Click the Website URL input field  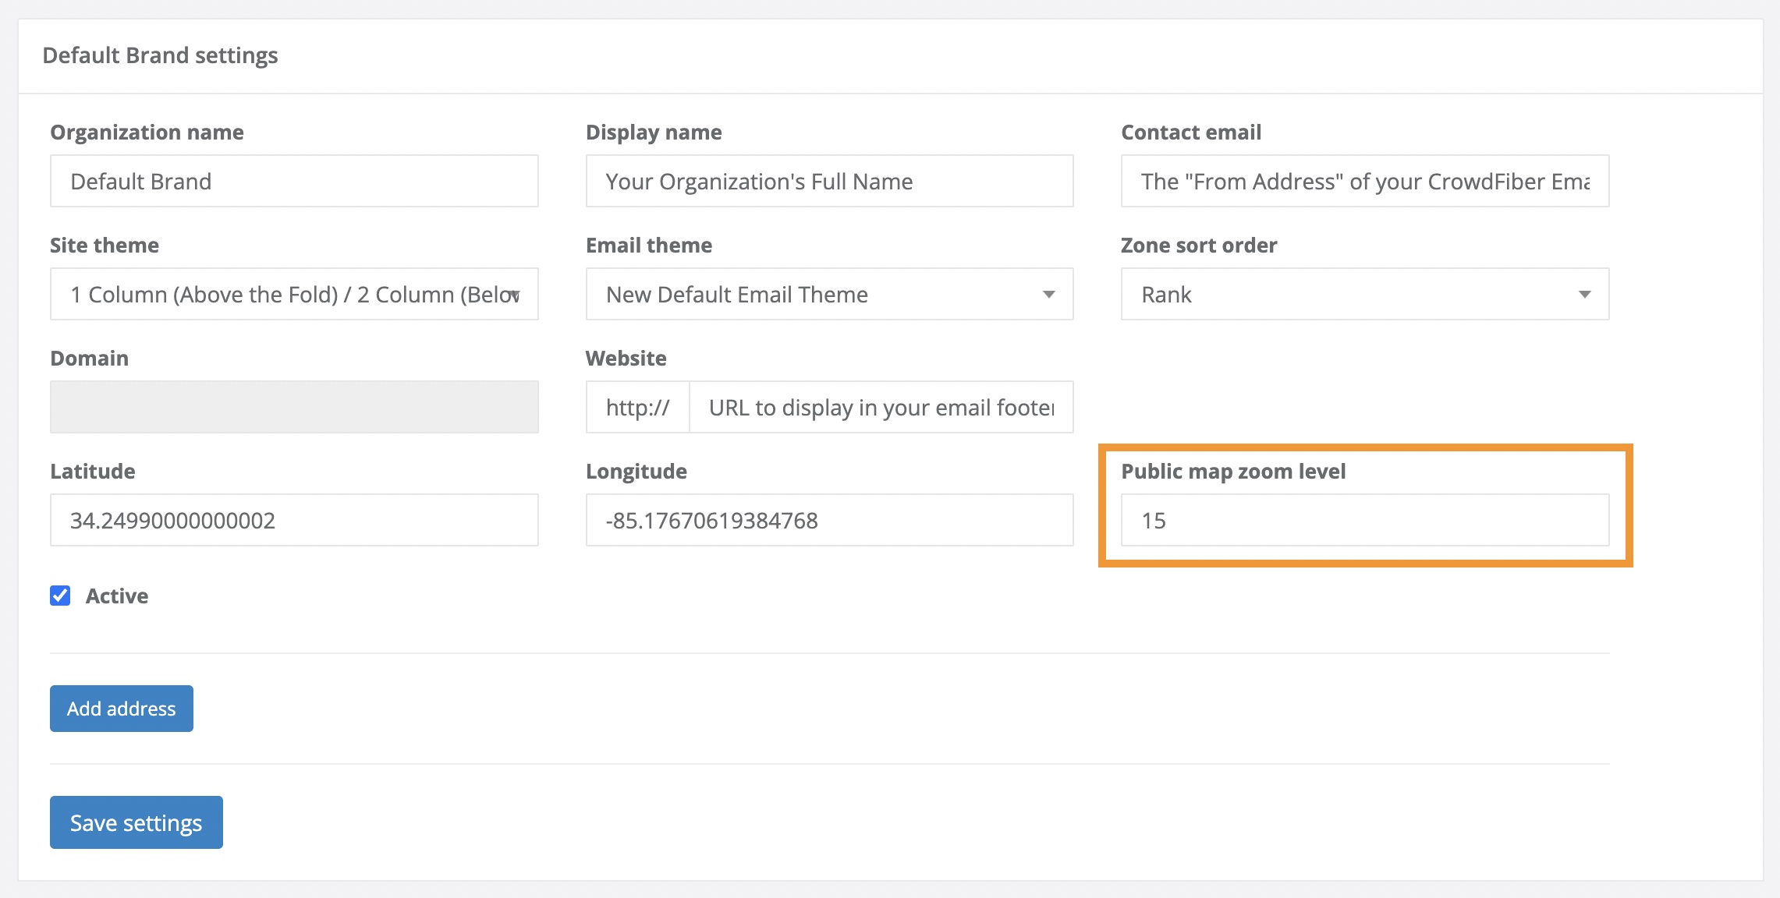click(880, 407)
